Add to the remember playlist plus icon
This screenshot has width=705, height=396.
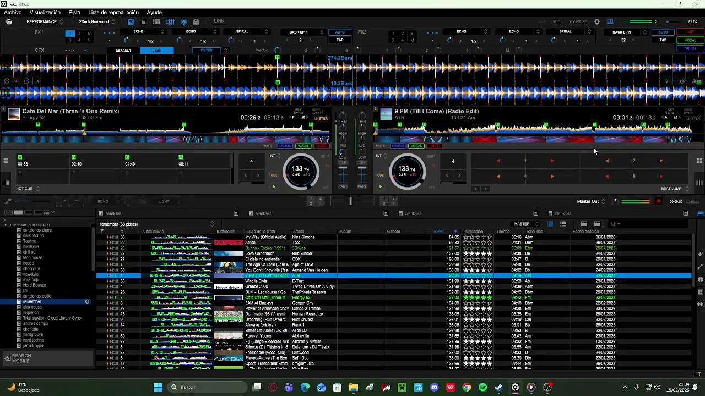[87, 301]
